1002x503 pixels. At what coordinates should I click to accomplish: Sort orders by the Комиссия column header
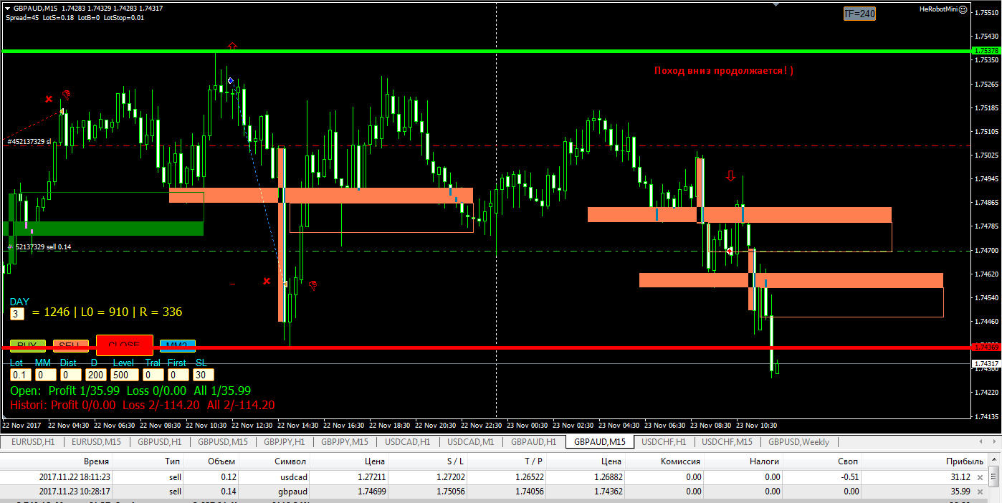pyautogui.click(x=664, y=461)
